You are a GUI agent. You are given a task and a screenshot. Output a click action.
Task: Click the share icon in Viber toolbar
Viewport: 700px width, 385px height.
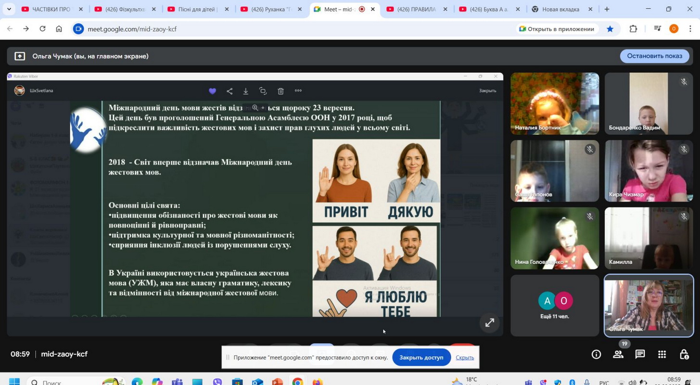point(229,91)
